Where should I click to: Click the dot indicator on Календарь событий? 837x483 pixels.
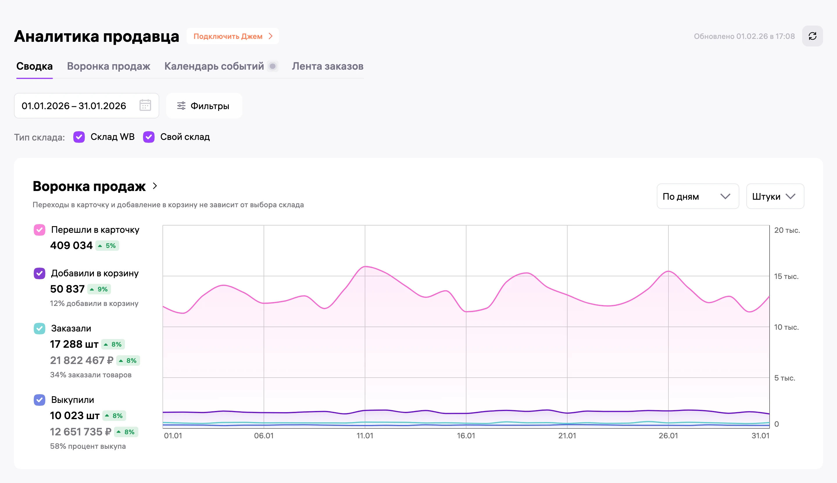point(273,66)
